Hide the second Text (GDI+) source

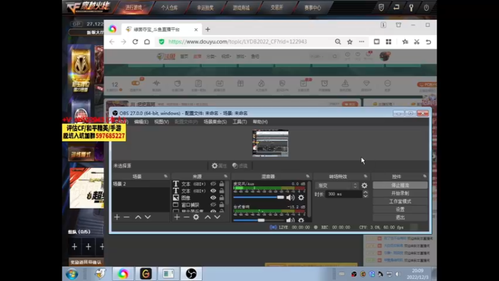tap(213, 191)
